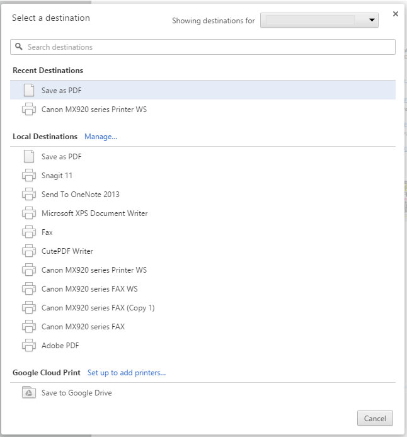
Task: Select CutePDF Writer
Action: click(203, 251)
